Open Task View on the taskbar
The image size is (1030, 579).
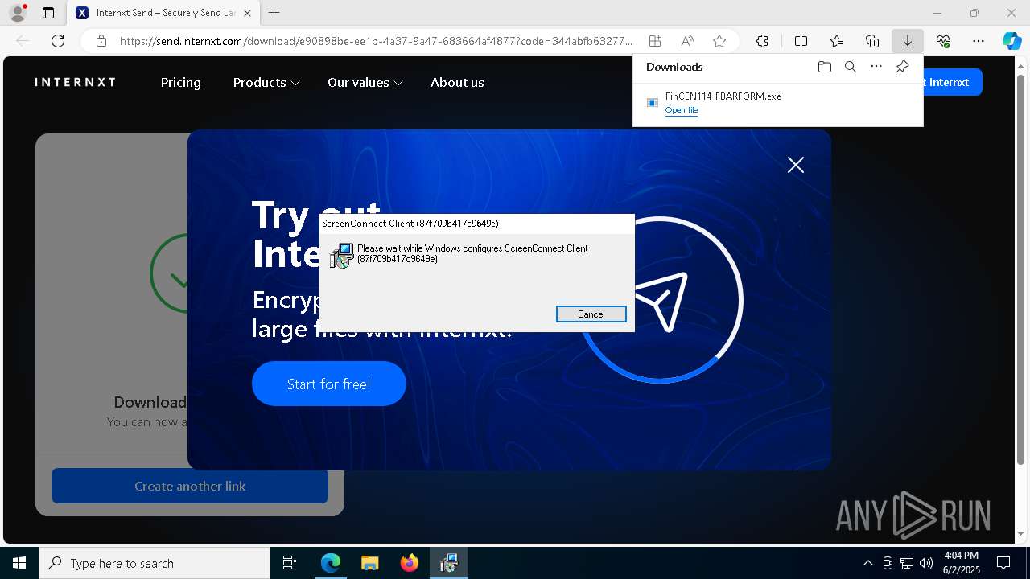290,563
